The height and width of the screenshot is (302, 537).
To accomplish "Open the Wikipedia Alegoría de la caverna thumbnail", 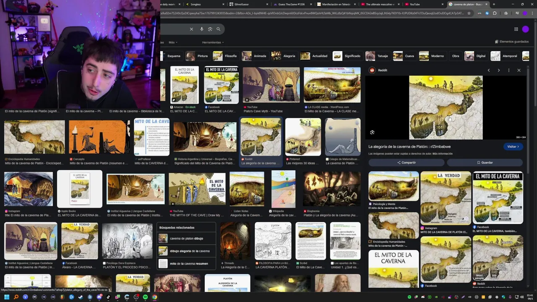I will click(283, 189).
